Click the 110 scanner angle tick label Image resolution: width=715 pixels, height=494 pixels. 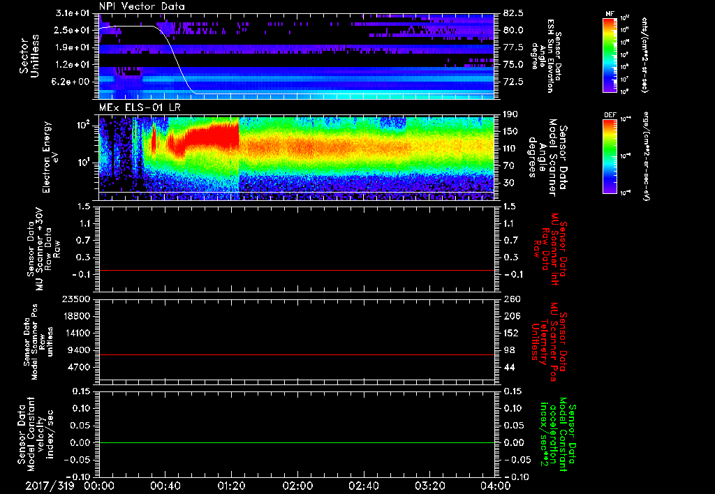point(510,149)
